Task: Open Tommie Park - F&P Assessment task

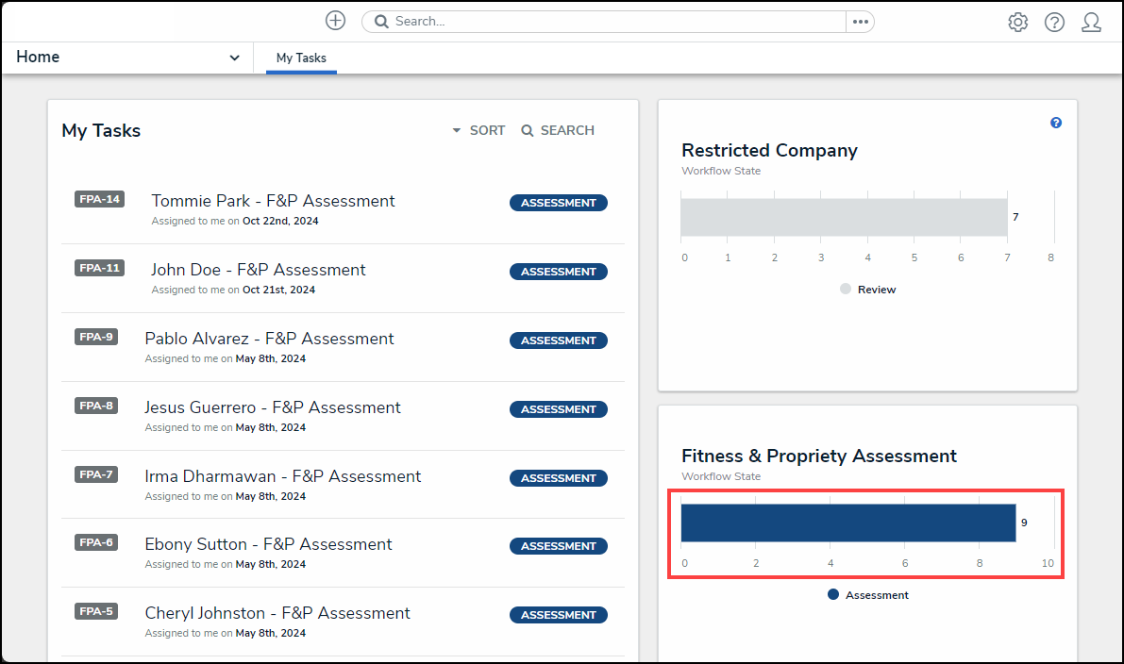Action: 273,201
